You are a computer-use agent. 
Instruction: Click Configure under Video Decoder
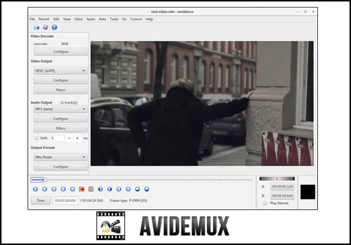pos(61,51)
